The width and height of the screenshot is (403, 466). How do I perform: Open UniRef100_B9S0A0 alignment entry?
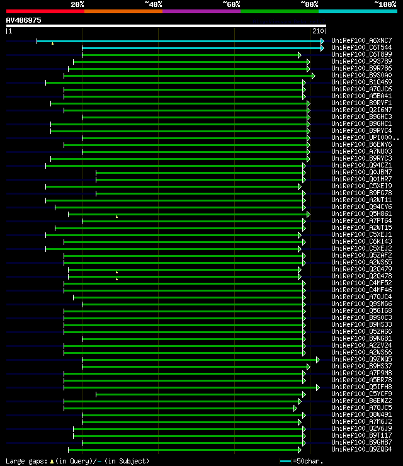point(361,75)
